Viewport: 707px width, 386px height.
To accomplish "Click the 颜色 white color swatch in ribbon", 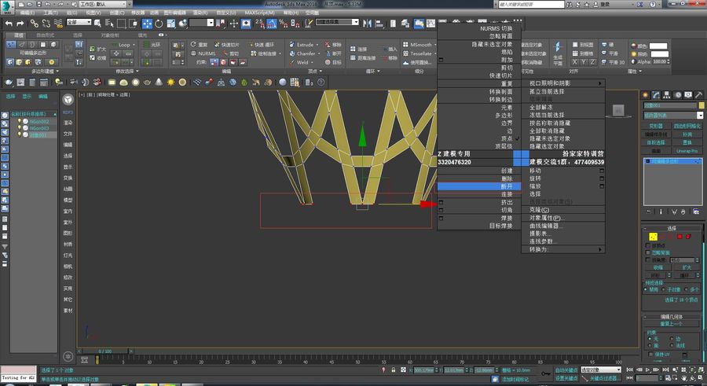I will click(x=658, y=46).
